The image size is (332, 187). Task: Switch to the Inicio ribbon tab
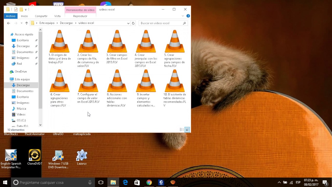[x=24, y=16]
